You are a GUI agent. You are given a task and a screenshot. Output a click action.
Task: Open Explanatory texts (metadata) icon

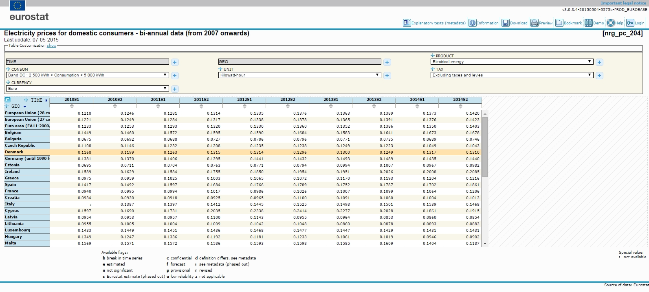(407, 23)
